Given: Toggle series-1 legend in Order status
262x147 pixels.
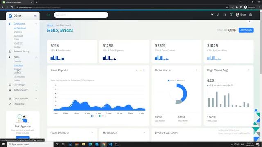Looking at the screenshot, I should (x=172, y=80).
